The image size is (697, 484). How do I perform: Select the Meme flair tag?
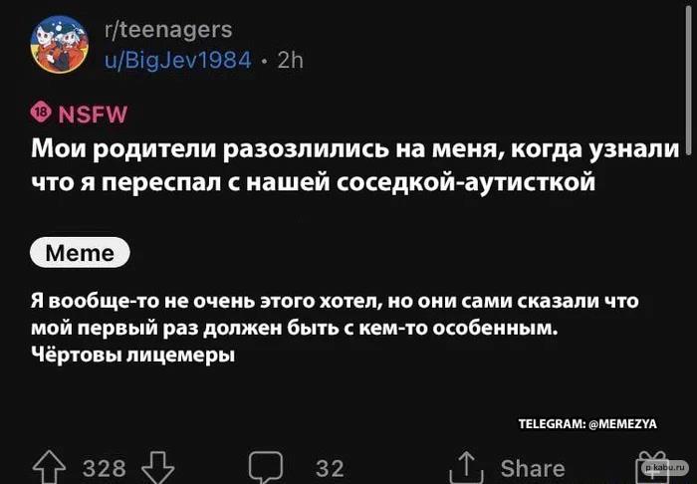(x=87, y=253)
